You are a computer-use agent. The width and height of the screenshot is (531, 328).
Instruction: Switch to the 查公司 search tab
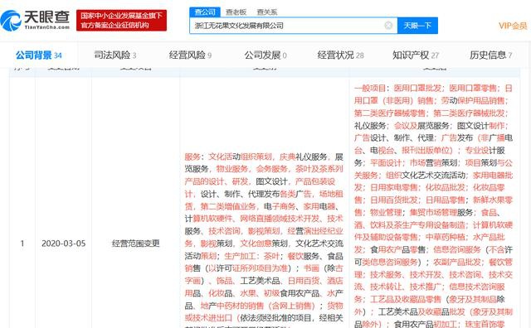(205, 12)
